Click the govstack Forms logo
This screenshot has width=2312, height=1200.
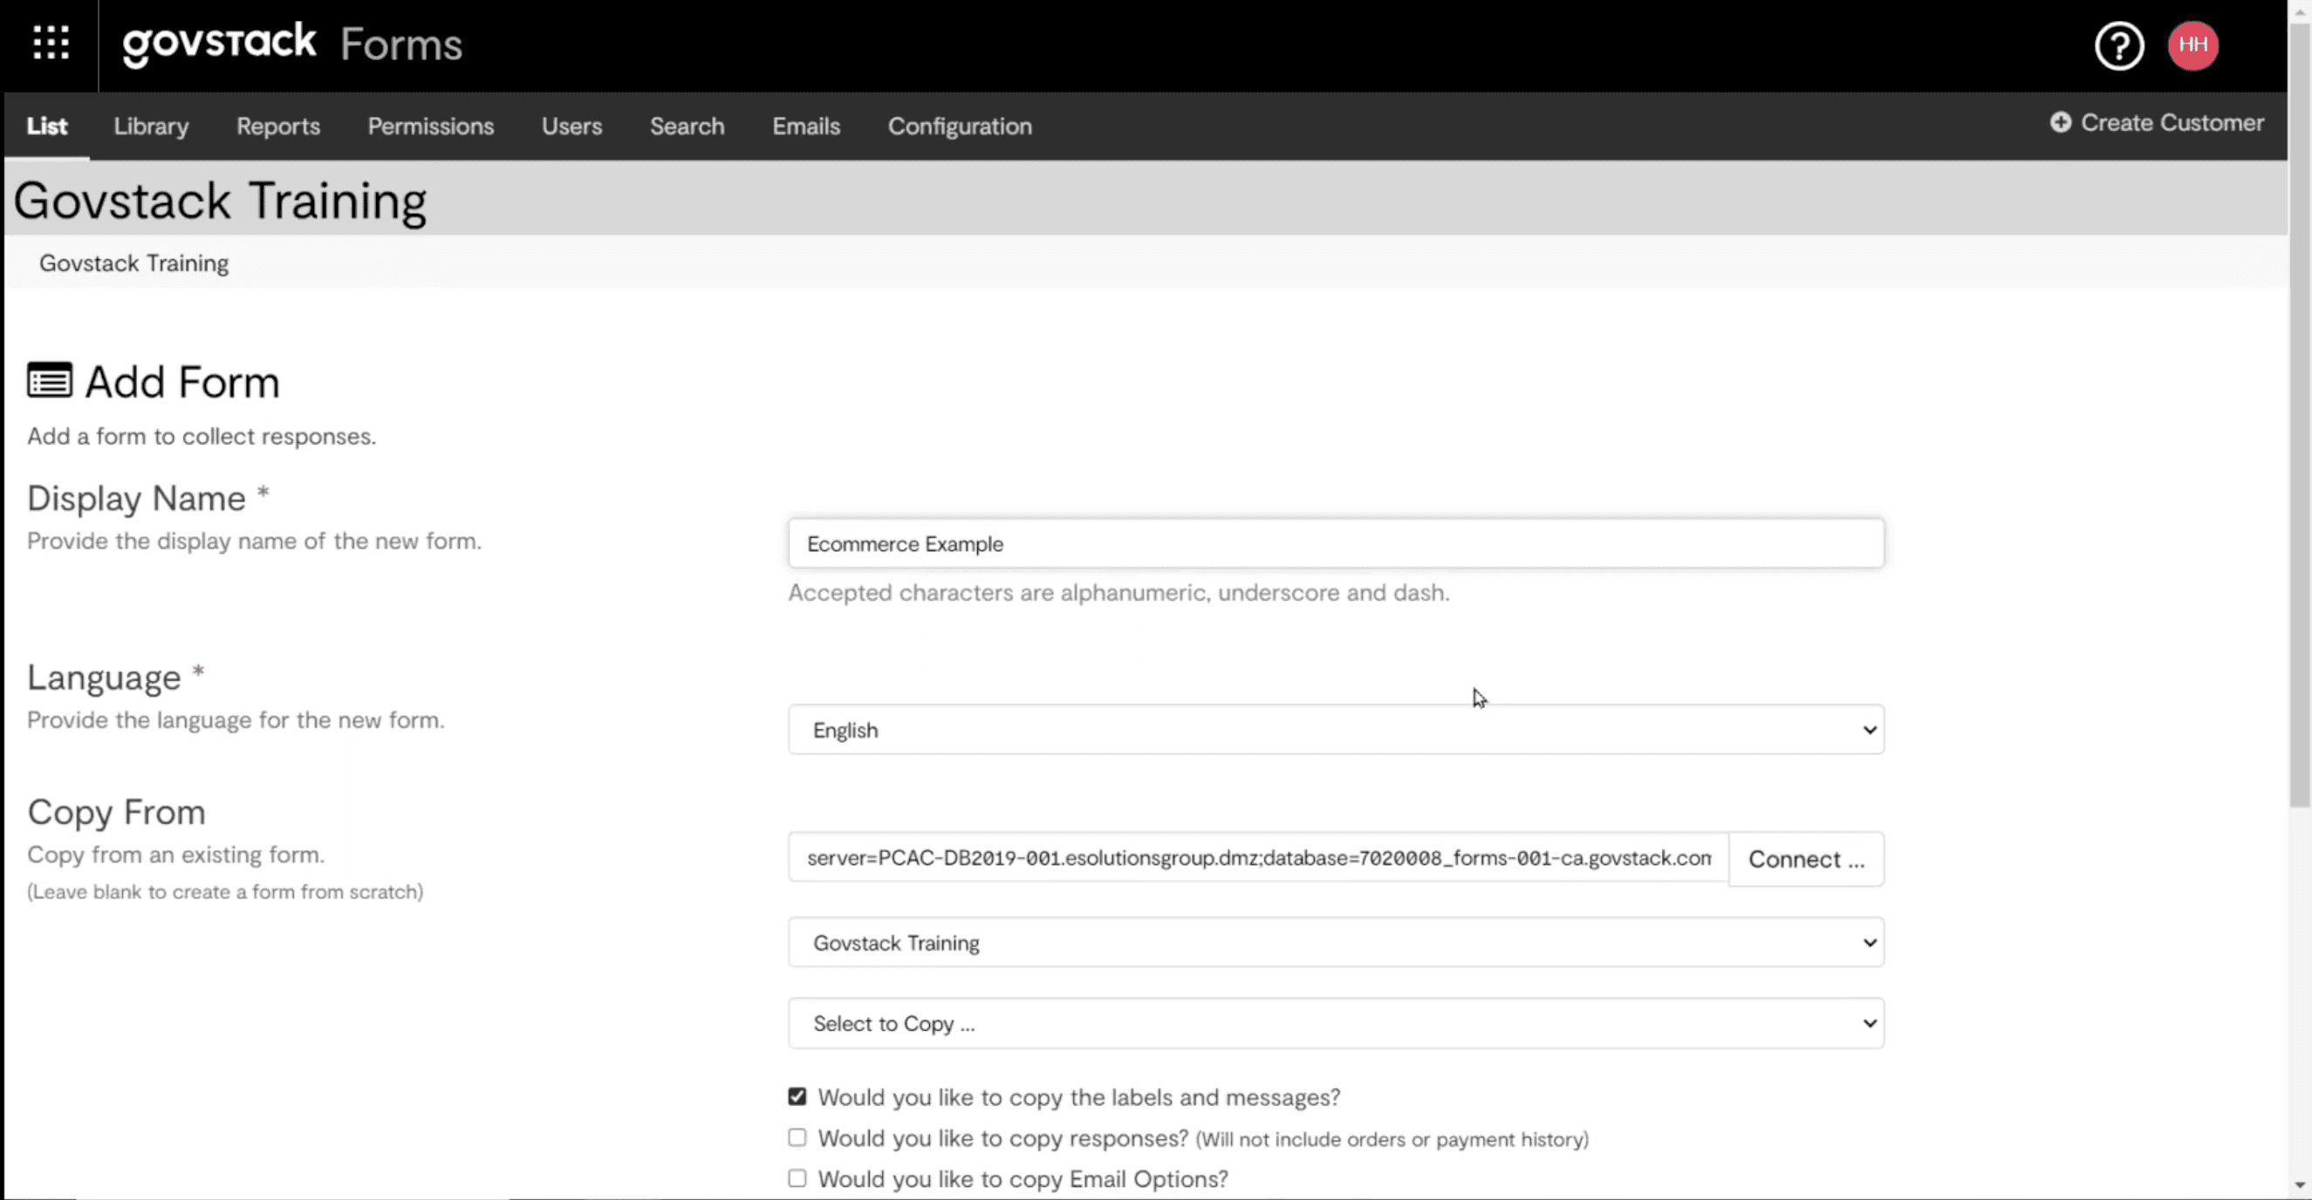tap(292, 44)
